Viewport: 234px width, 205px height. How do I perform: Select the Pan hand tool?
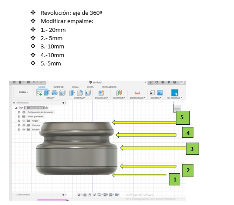(x=89, y=195)
